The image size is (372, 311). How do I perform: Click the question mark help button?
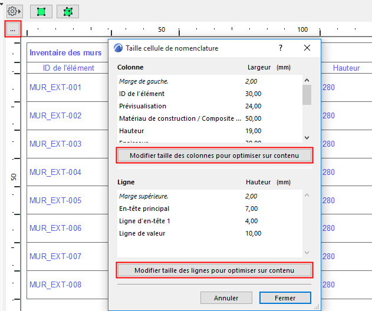point(281,48)
